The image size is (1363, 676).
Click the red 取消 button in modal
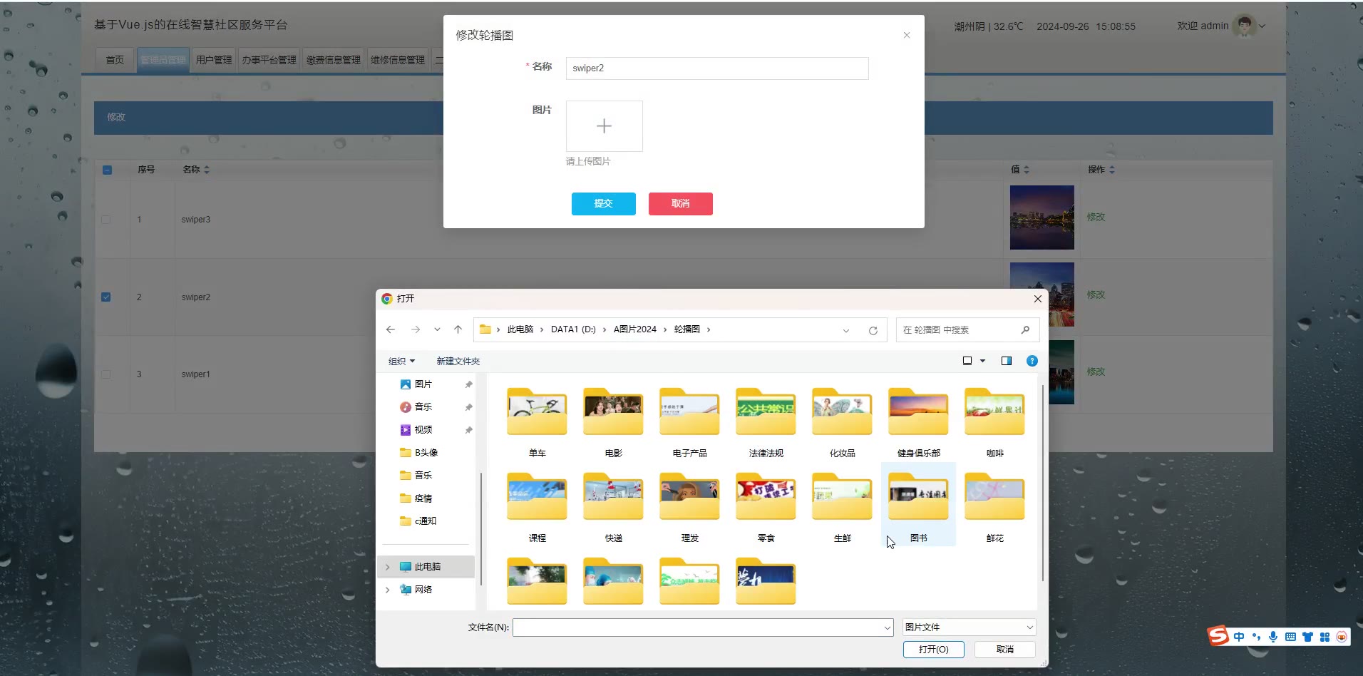click(x=680, y=204)
